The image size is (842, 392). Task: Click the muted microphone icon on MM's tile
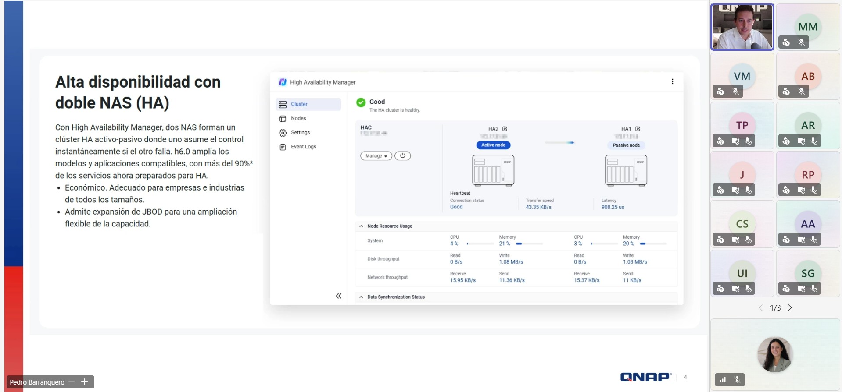pos(801,42)
